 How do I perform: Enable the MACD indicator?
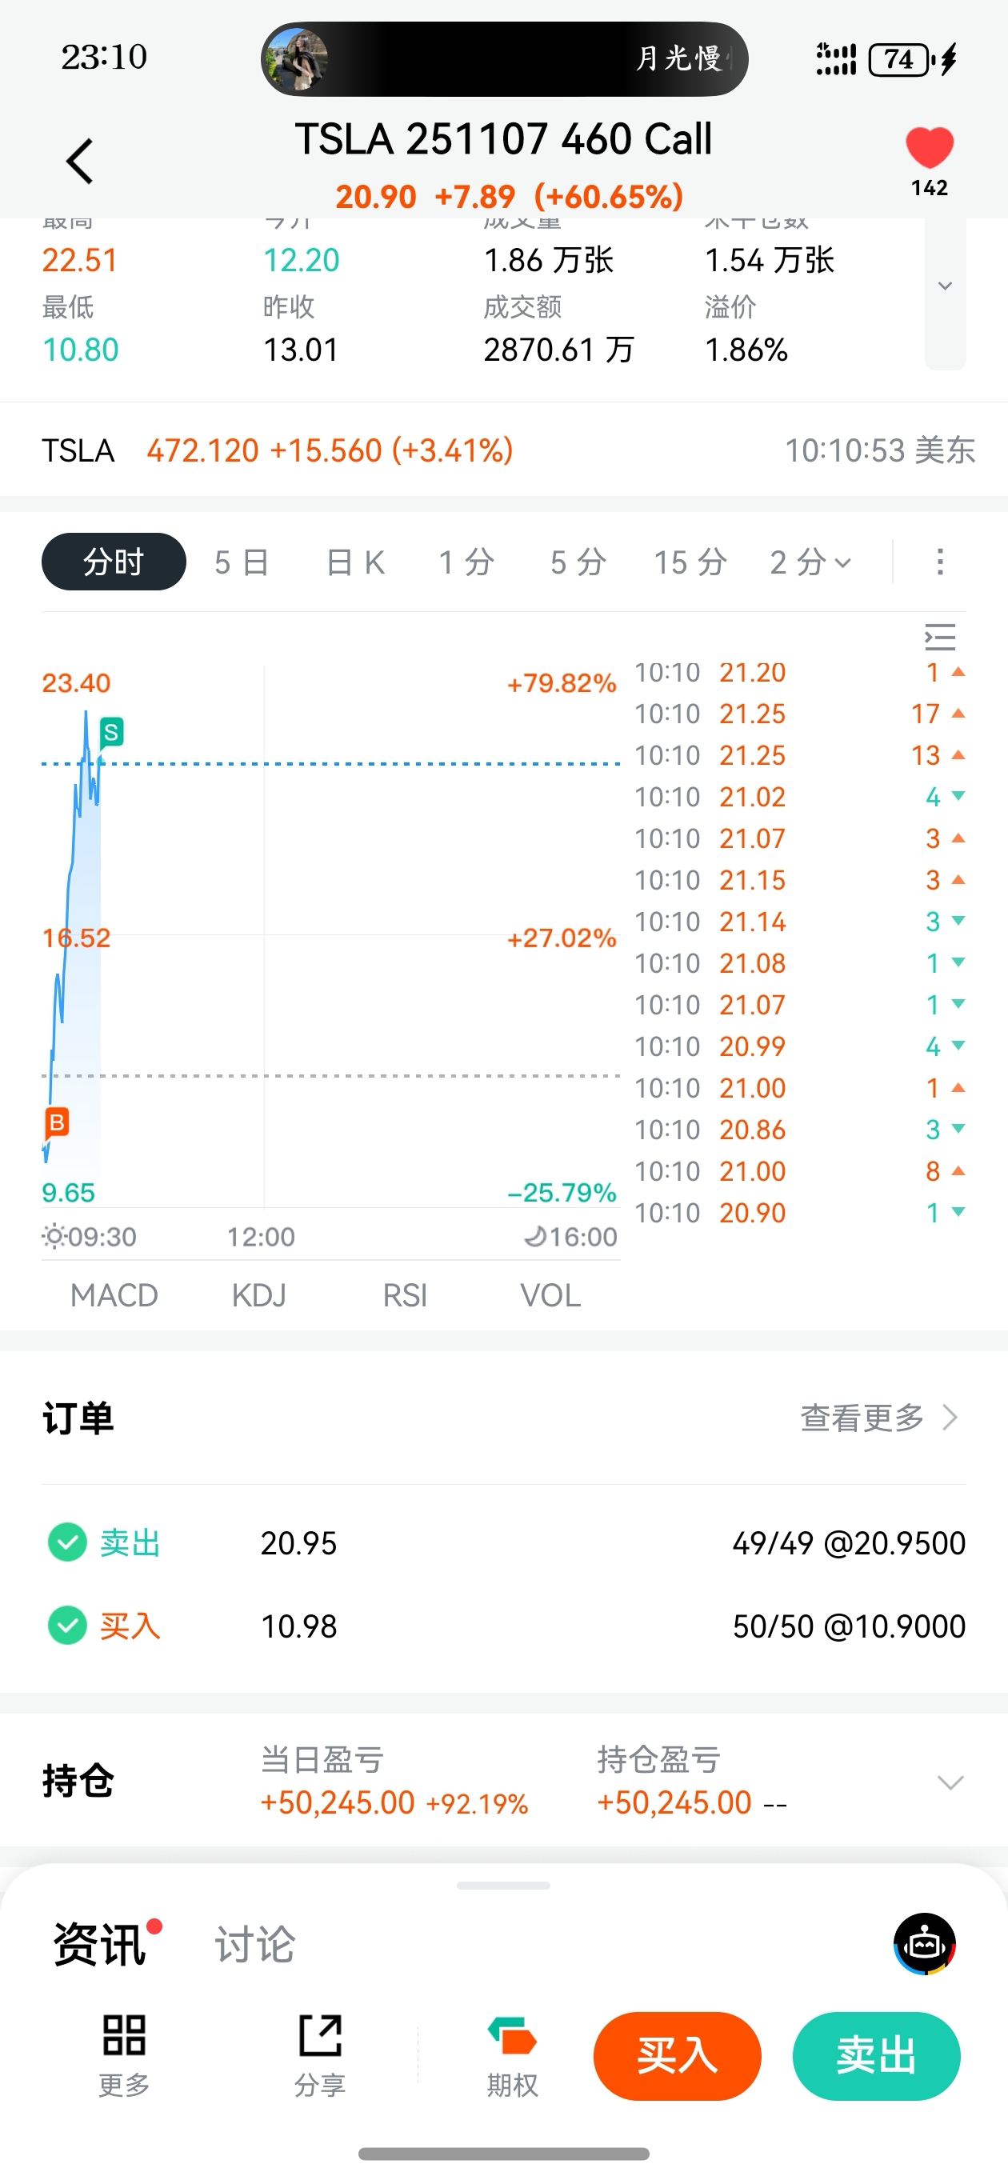pyautogui.click(x=114, y=1295)
